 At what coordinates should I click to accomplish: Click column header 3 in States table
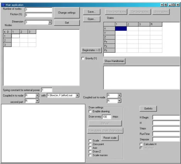pyautogui.click(x=144, y=24)
